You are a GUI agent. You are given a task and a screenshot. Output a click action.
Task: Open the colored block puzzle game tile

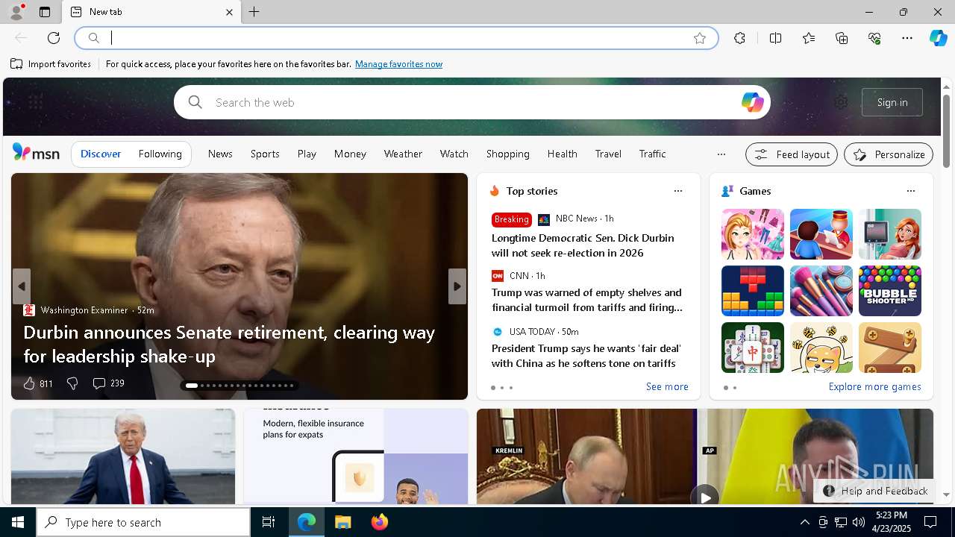[x=752, y=291]
